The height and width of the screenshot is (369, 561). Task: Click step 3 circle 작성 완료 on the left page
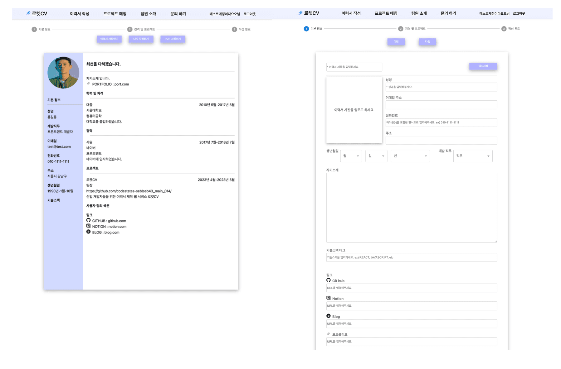[234, 29]
